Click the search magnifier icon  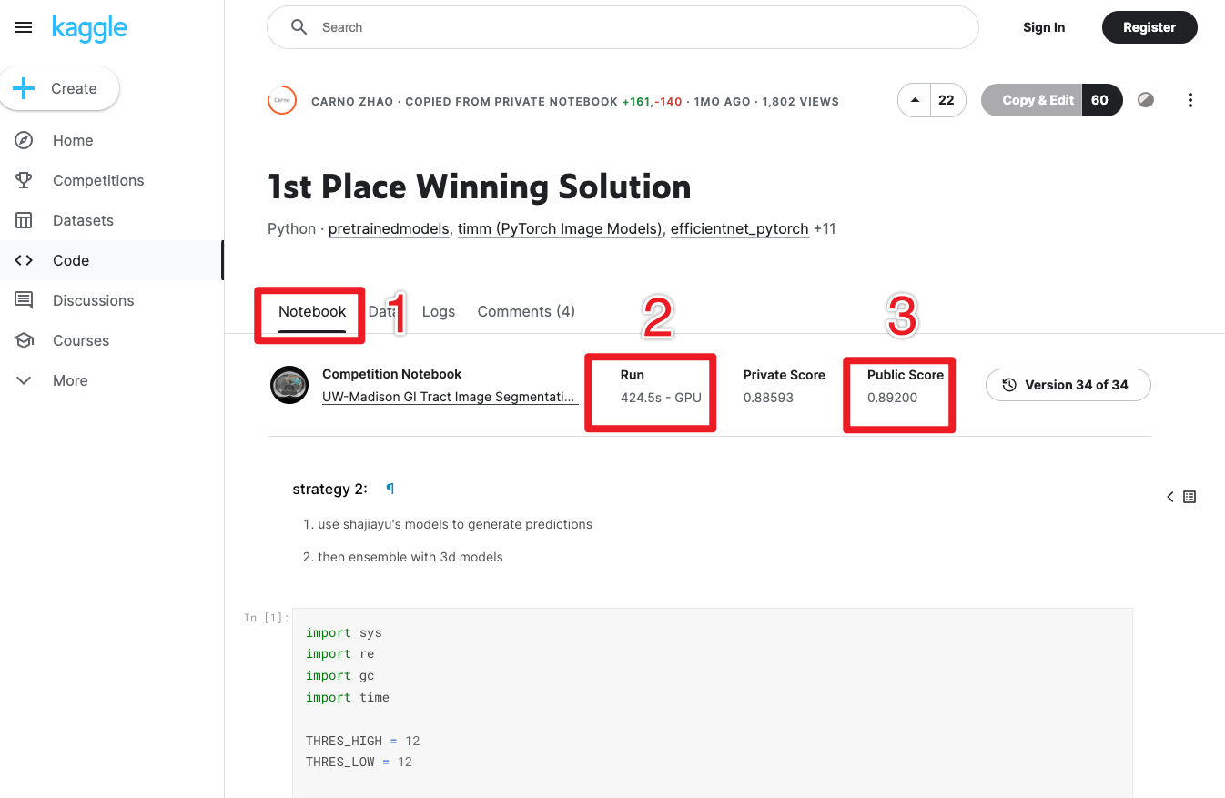tap(299, 27)
